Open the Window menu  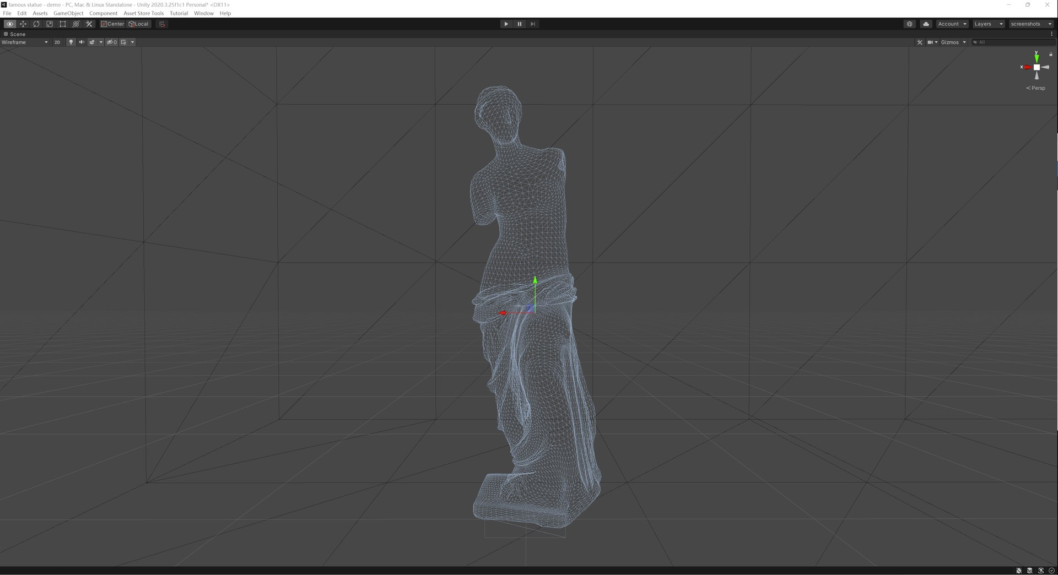click(x=203, y=13)
